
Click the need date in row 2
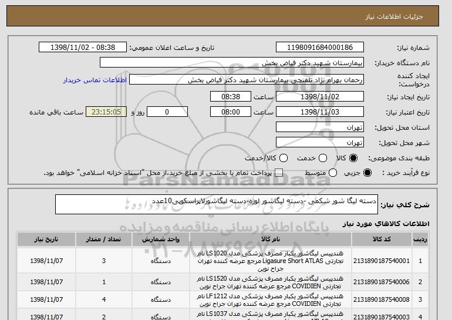pyautogui.click(x=46, y=282)
